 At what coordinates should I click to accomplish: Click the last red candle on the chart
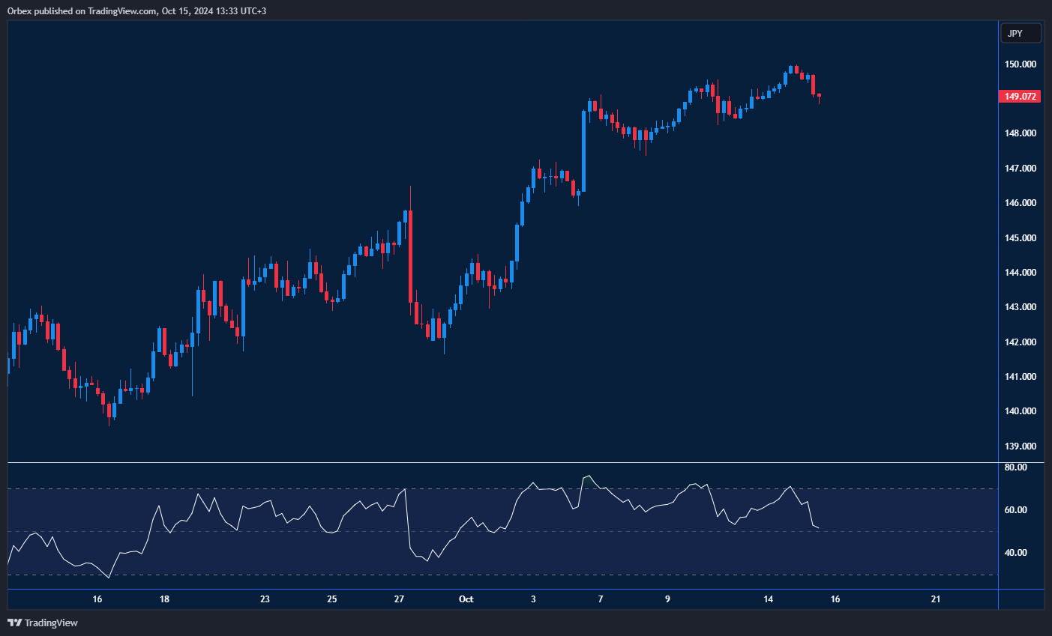click(x=820, y=96)
